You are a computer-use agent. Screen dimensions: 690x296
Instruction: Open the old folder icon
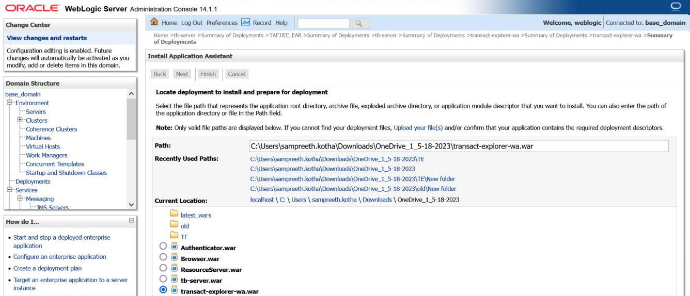[174, 226]
